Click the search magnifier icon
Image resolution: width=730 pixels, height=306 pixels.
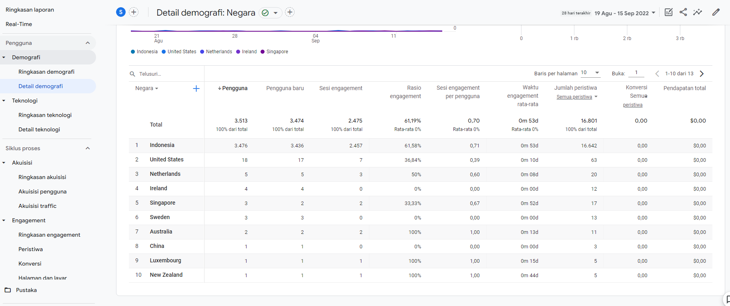click(x=132, y=74)
